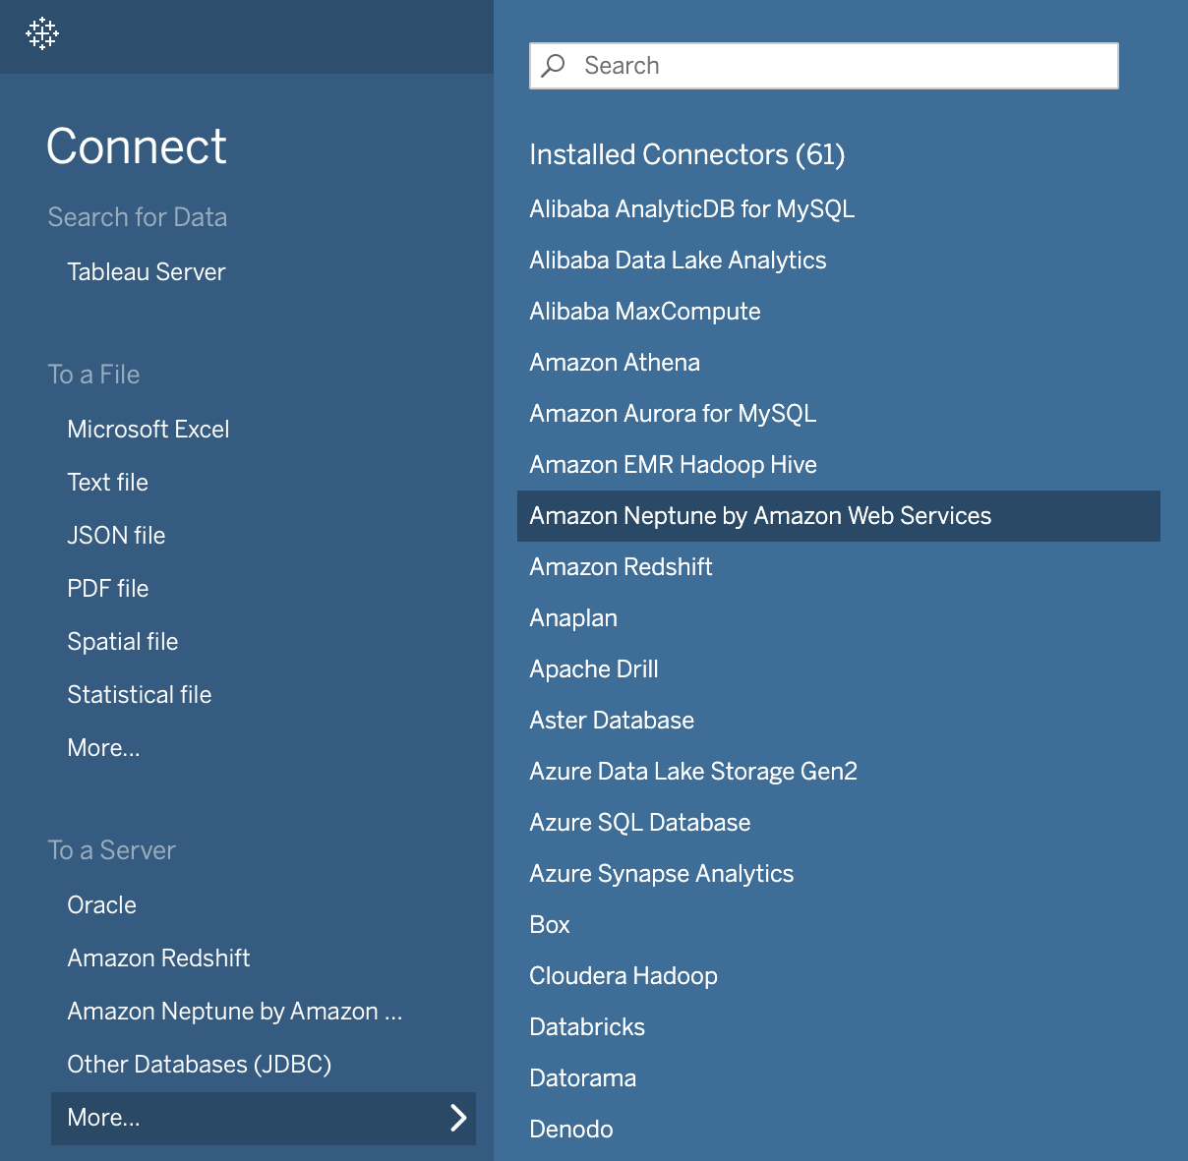Viewport: 1188px width, 1161px height.
Task: Click More... under To a Server
Action: tap(264, 1119)
